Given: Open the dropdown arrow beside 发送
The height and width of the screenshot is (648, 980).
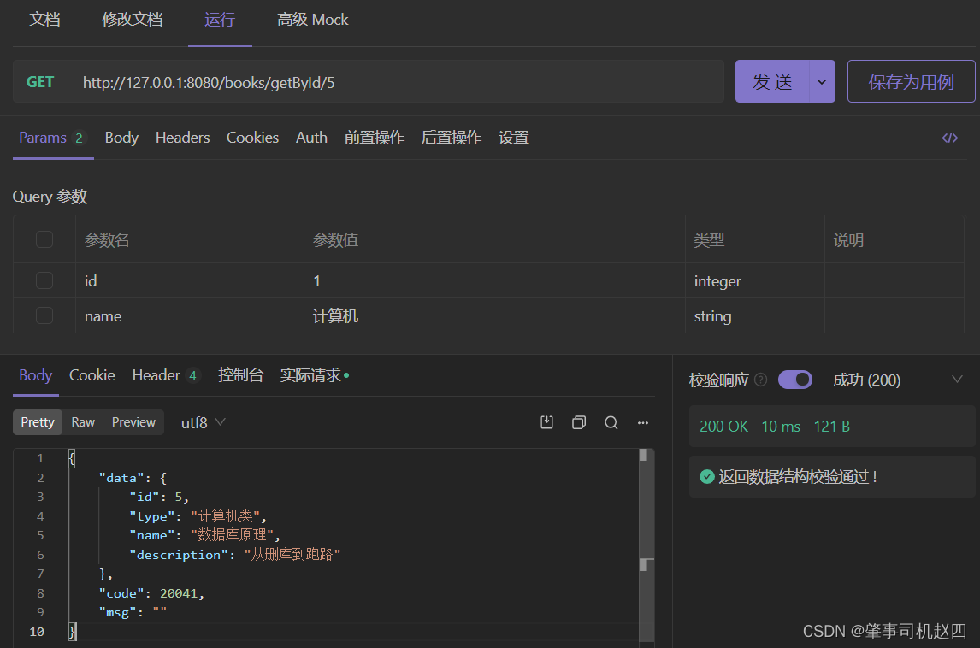Looking at the screenshot, I should tap(822, 82).
